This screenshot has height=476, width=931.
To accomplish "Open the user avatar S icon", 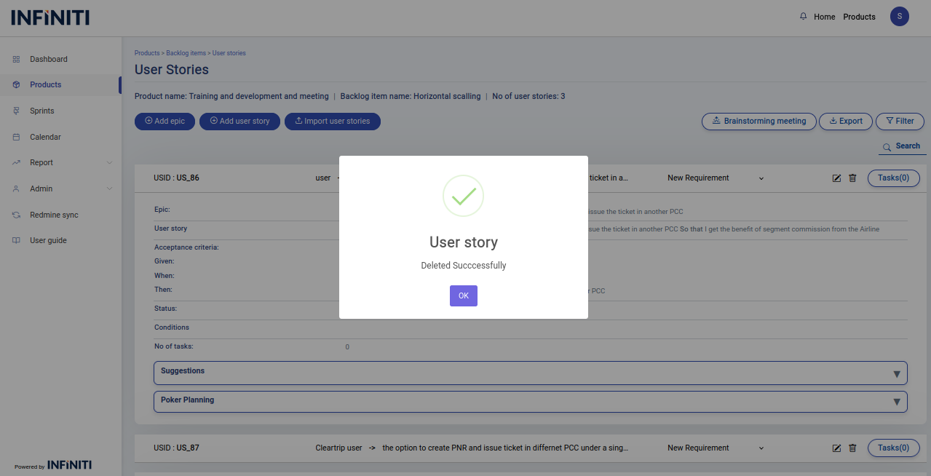I will click(899, 17).
